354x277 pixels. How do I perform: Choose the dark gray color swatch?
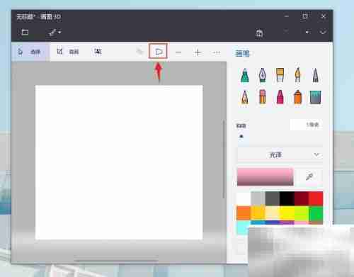(x=273, y=198)
